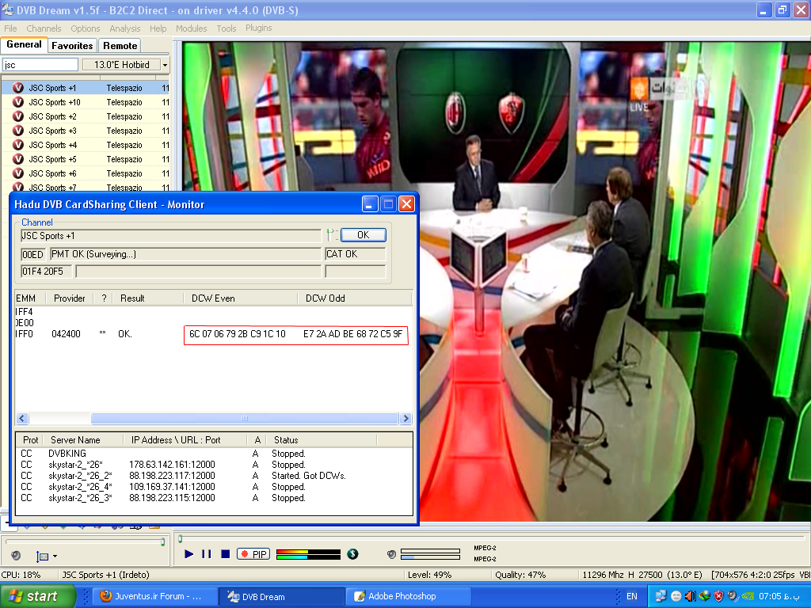Viewport: 811px width, 608px height.
Task: Click the red shield security tray icon
Action: (x=718, y=596)
